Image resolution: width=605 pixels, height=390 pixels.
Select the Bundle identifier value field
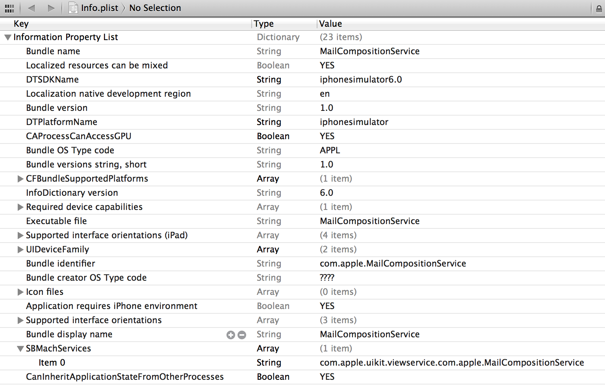[393, 263]
